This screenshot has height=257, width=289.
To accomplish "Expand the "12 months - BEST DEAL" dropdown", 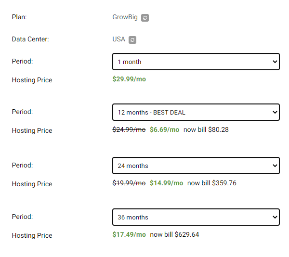I will click(196, 112).
